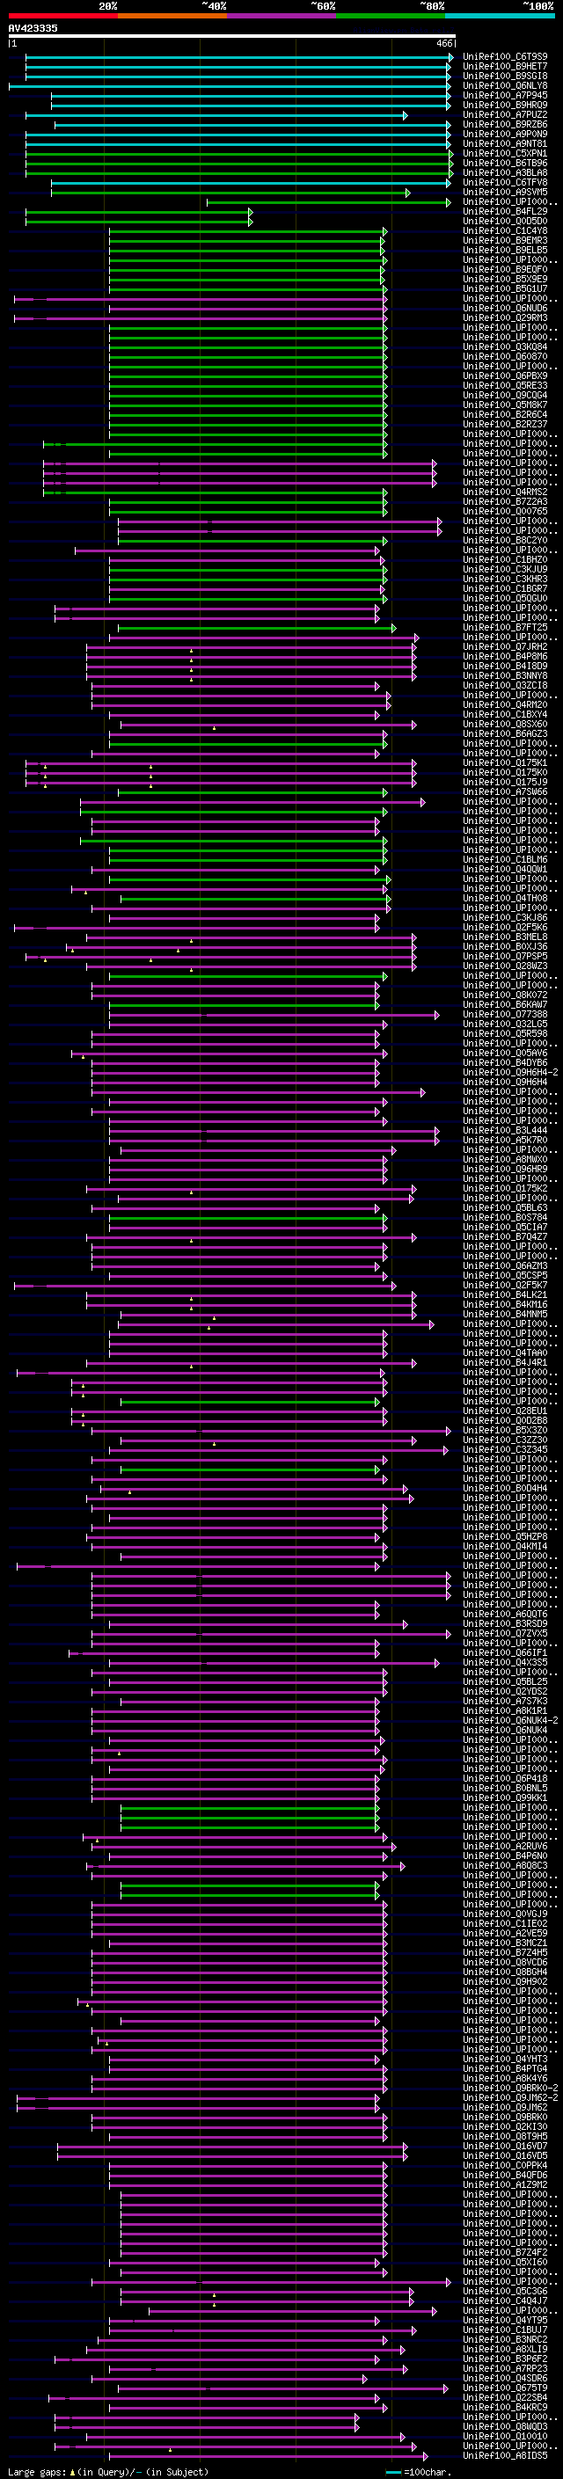The height and width of the screenshot is (2479, 563).
Task: Click the UniRef100_Q3KQ84 hit label
Action: (x=505, y=347)
